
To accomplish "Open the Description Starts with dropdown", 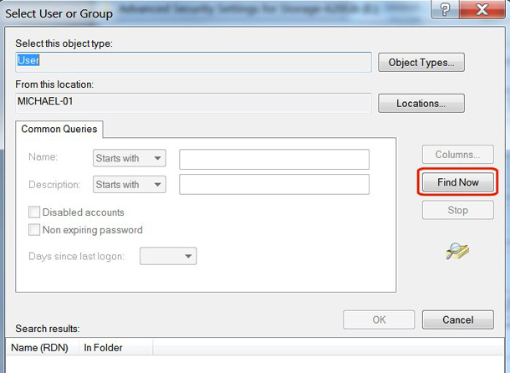I will point(130,185).
